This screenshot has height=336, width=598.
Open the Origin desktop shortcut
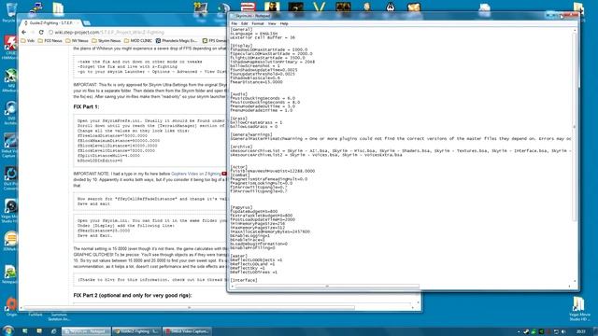click(x=11, y=307)
